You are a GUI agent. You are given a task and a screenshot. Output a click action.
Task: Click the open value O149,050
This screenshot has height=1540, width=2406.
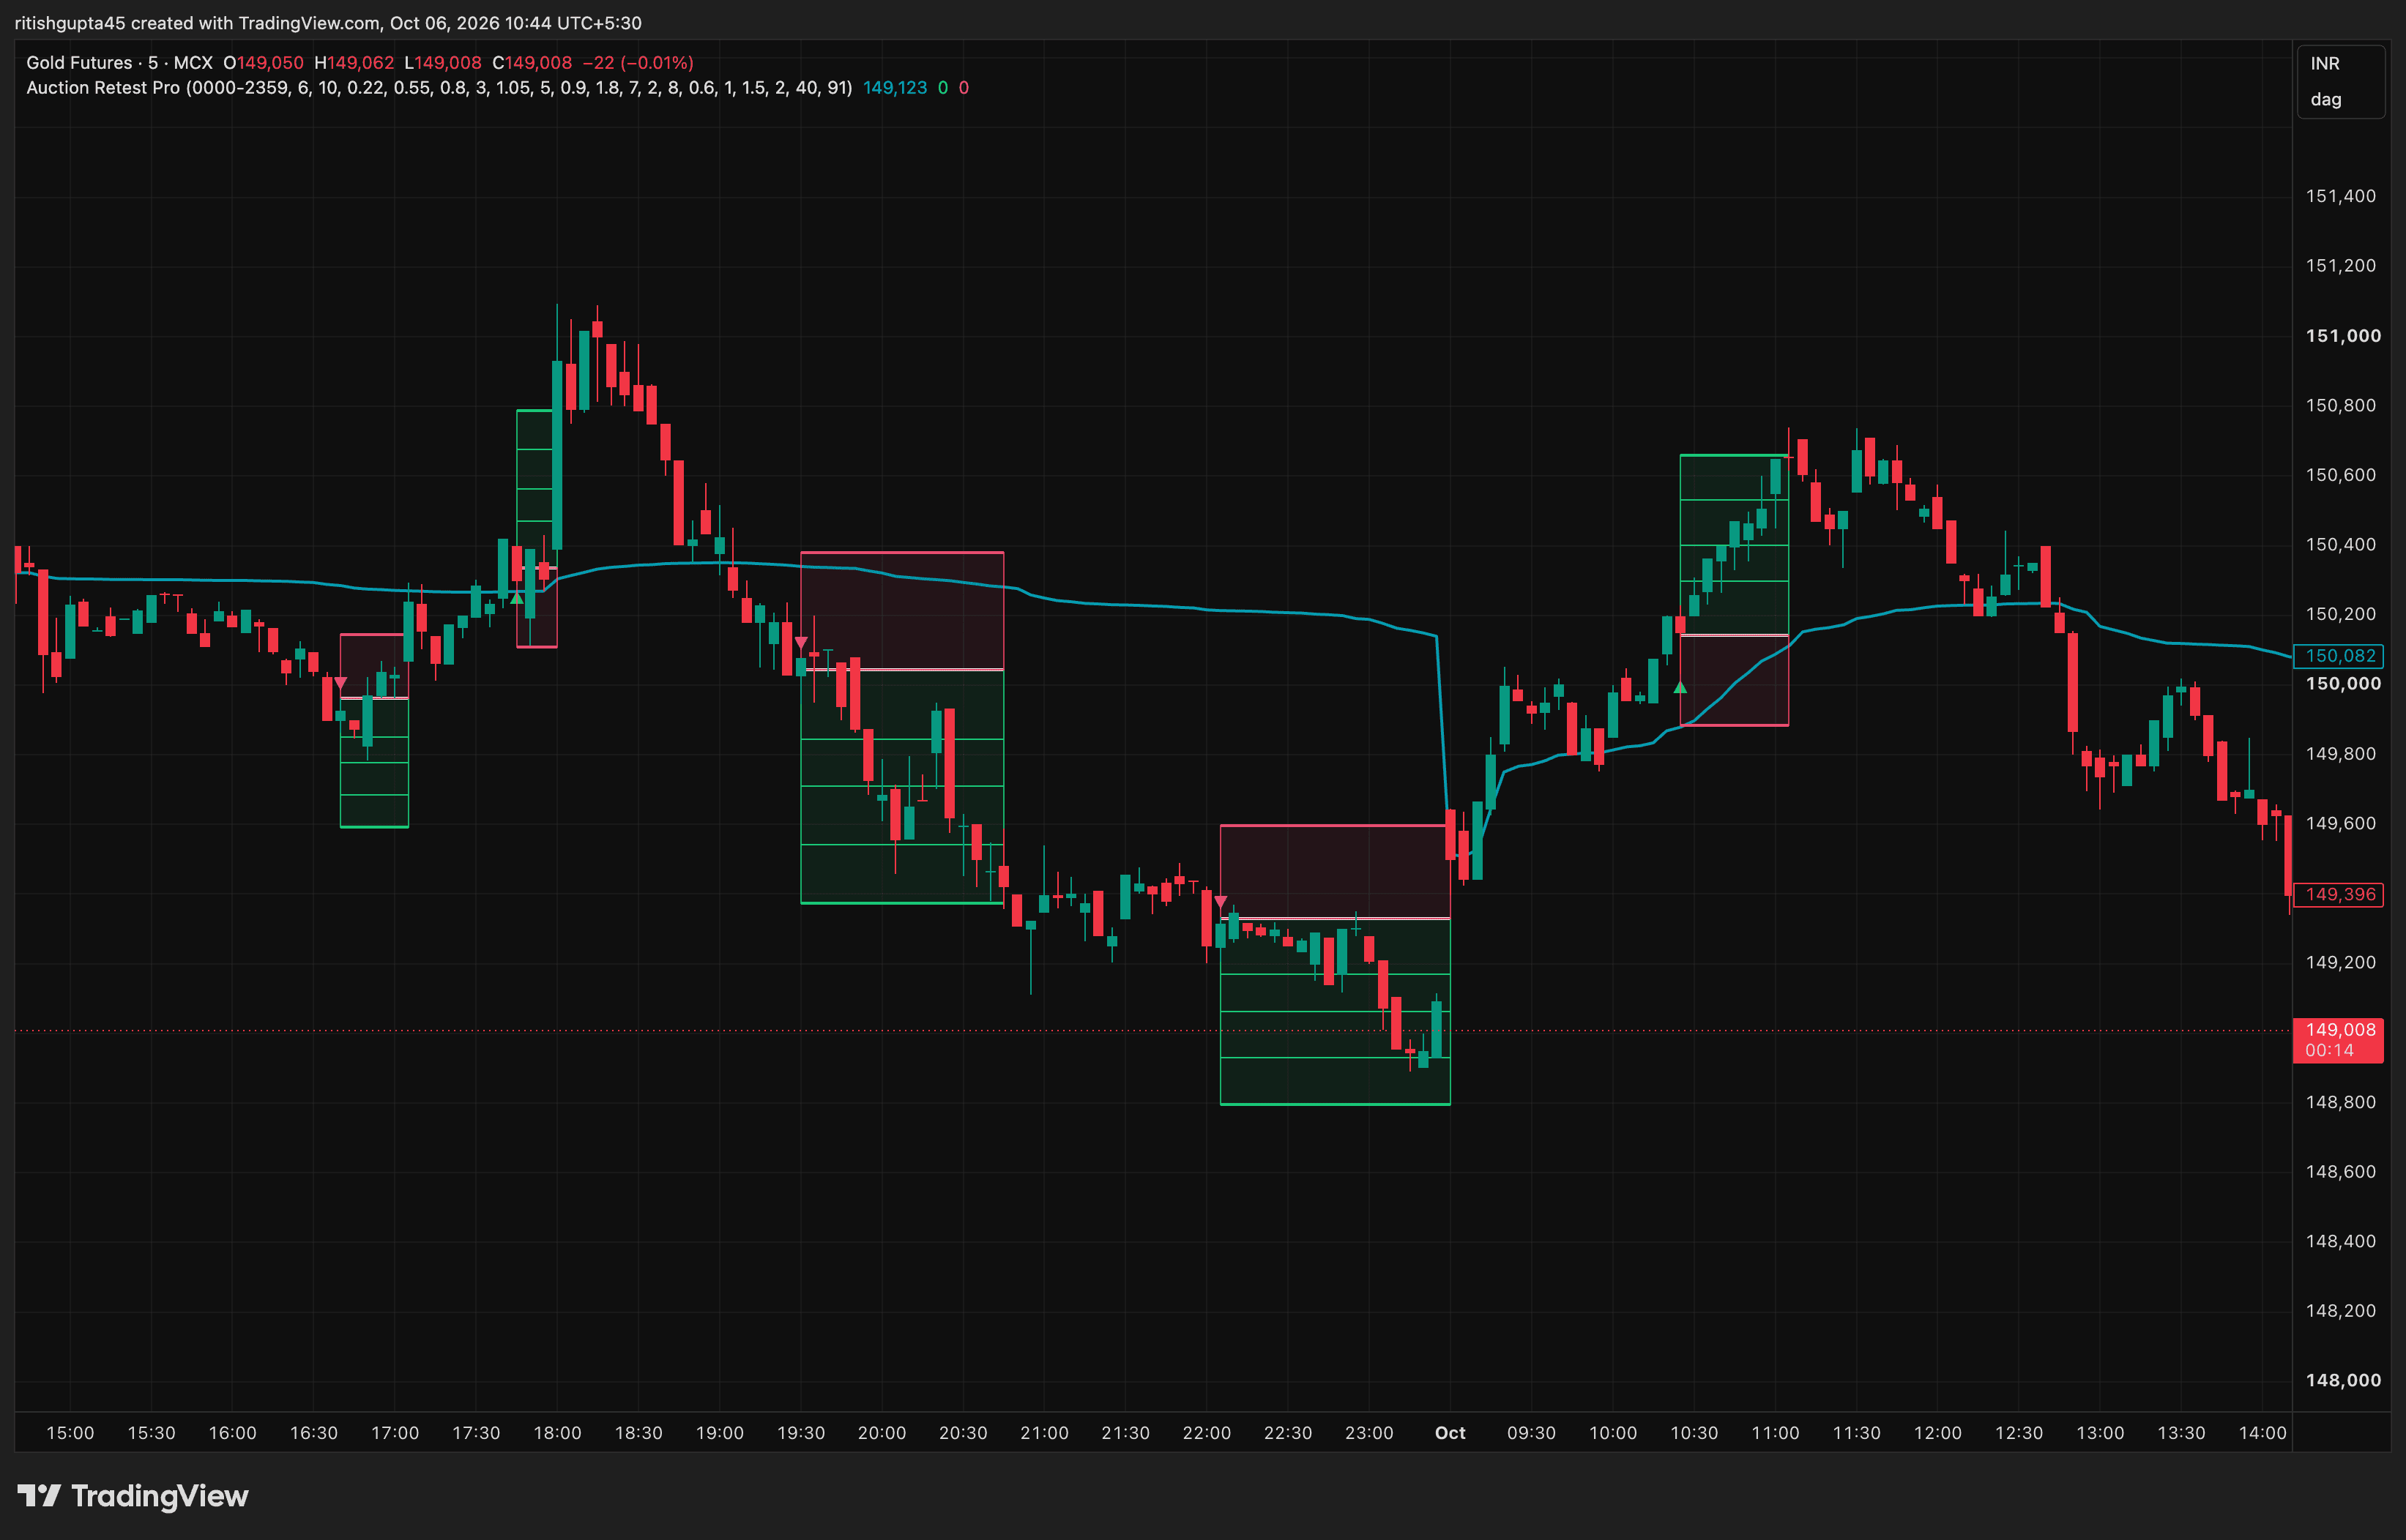pos(263,63)
